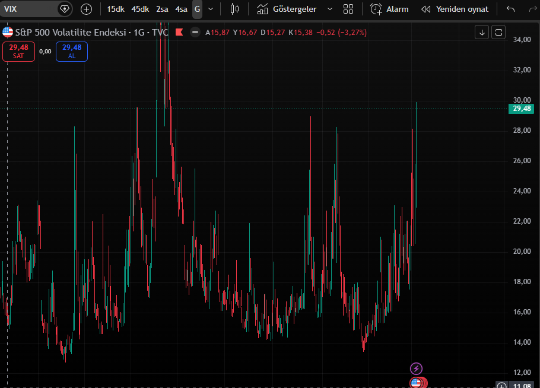Click the Y16,67 high value
Viewport: 540px width, 388px height.
click(x=245, y=33)
